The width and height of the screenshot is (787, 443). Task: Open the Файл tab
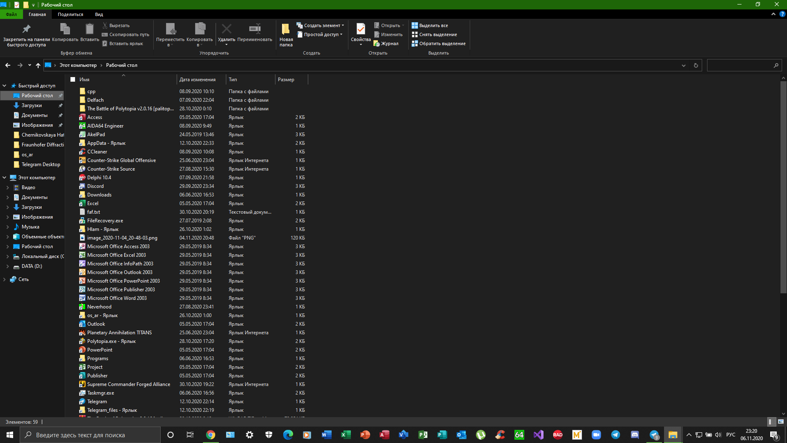coord(11,14)
